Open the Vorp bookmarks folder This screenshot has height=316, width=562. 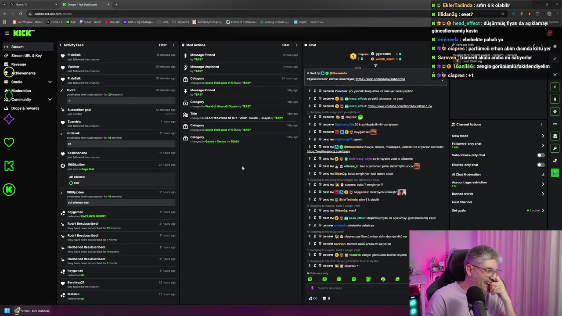(163, 22)
